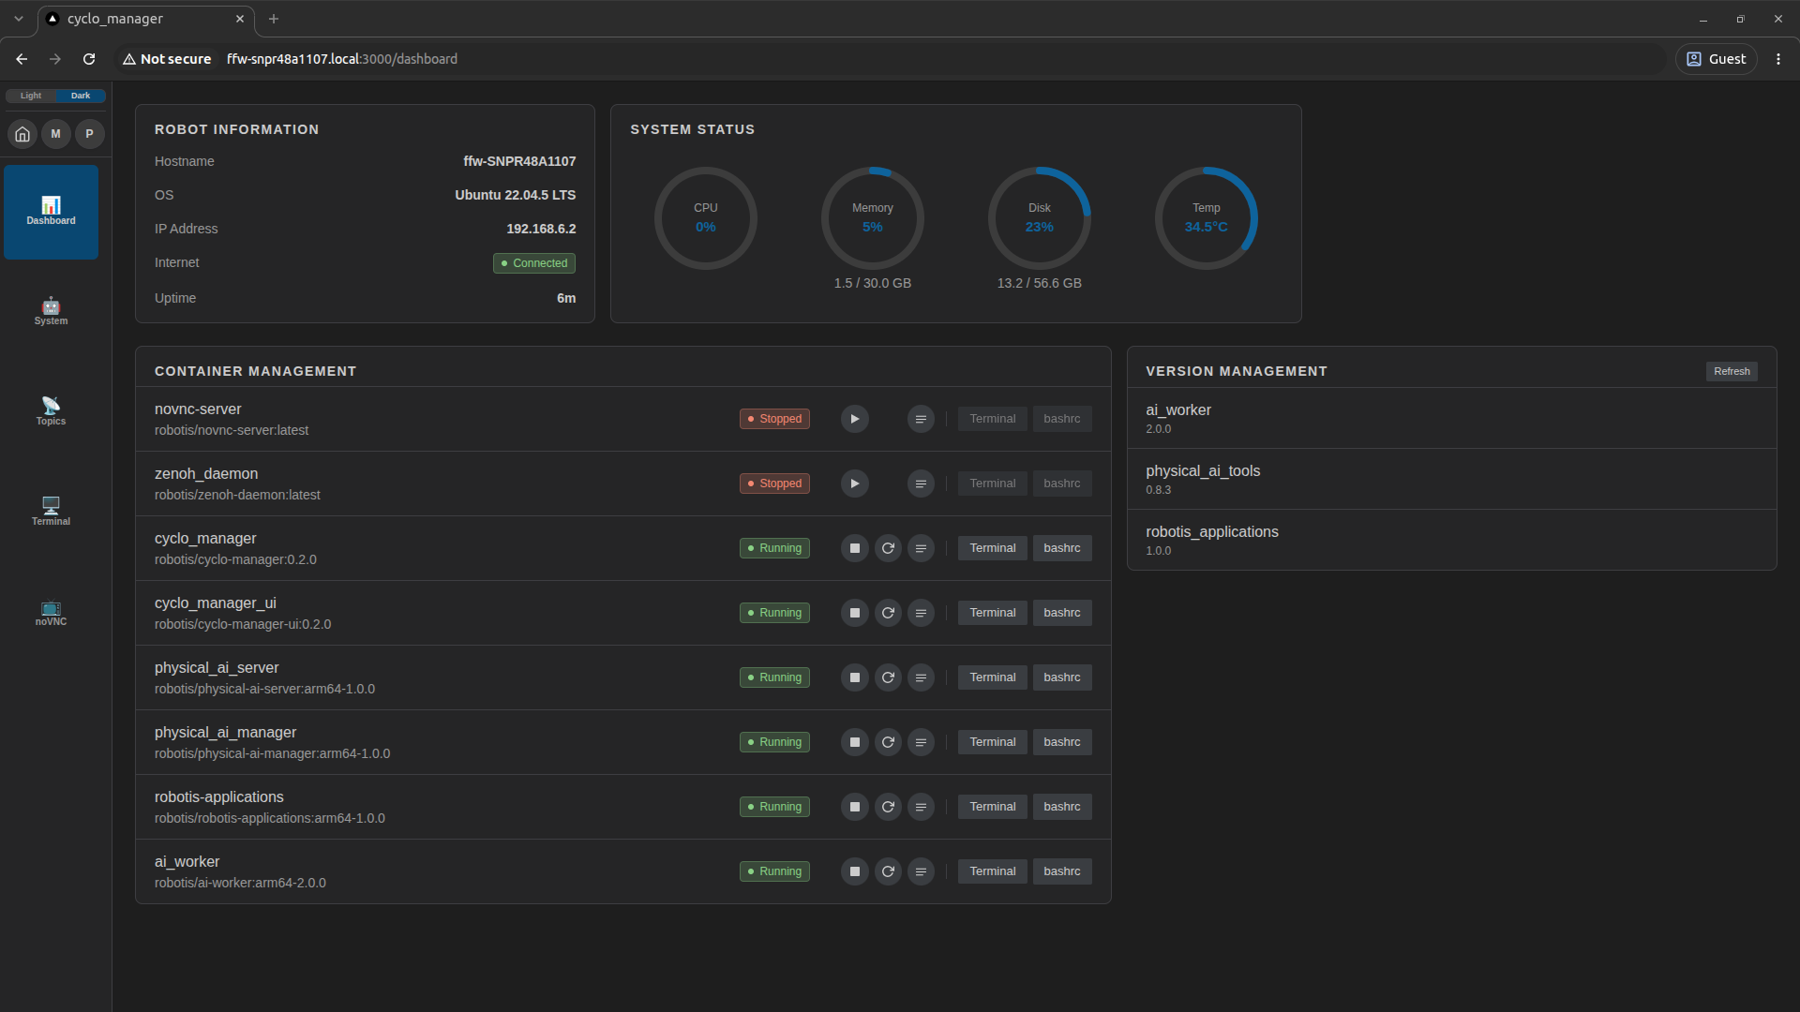Open the Guest profile menu
This screenshot has width=1800, height=1012.
[1717, 59]
